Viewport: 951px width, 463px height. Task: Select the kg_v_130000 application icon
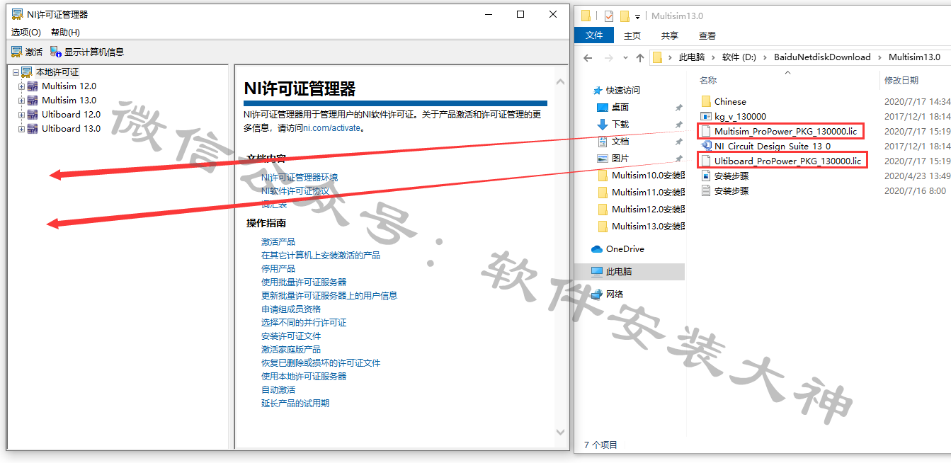[706, 116]
